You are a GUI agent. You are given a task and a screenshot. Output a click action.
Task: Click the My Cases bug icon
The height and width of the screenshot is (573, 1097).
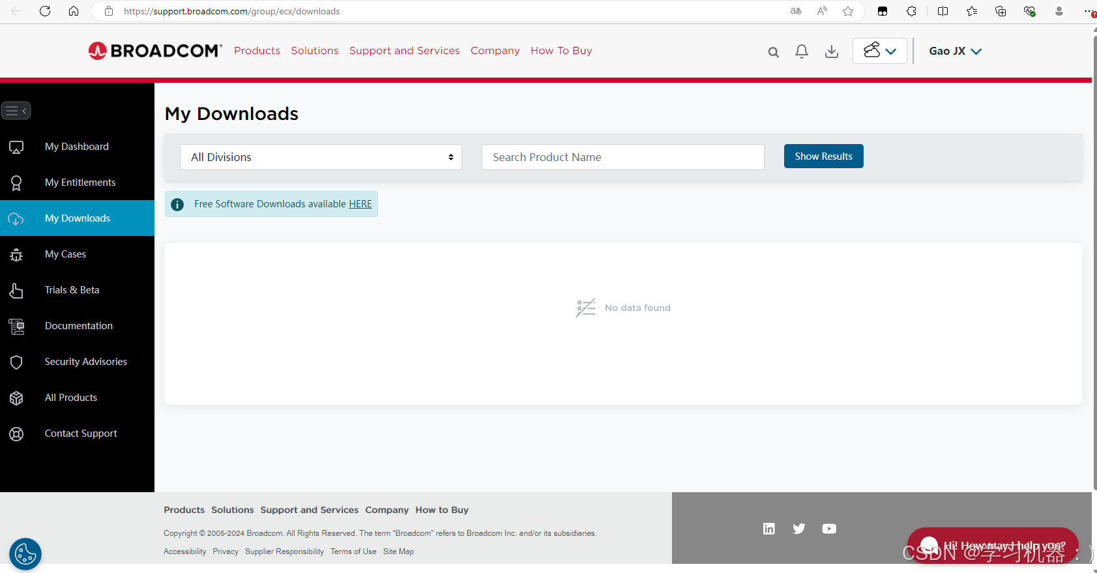tap(16, 255)
